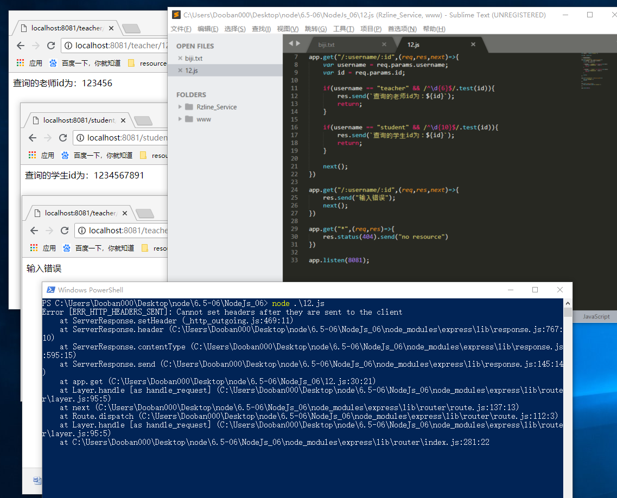Open 编辑(E) menu in Sublime Text
The image size is (617, 498).
(208, 29)
